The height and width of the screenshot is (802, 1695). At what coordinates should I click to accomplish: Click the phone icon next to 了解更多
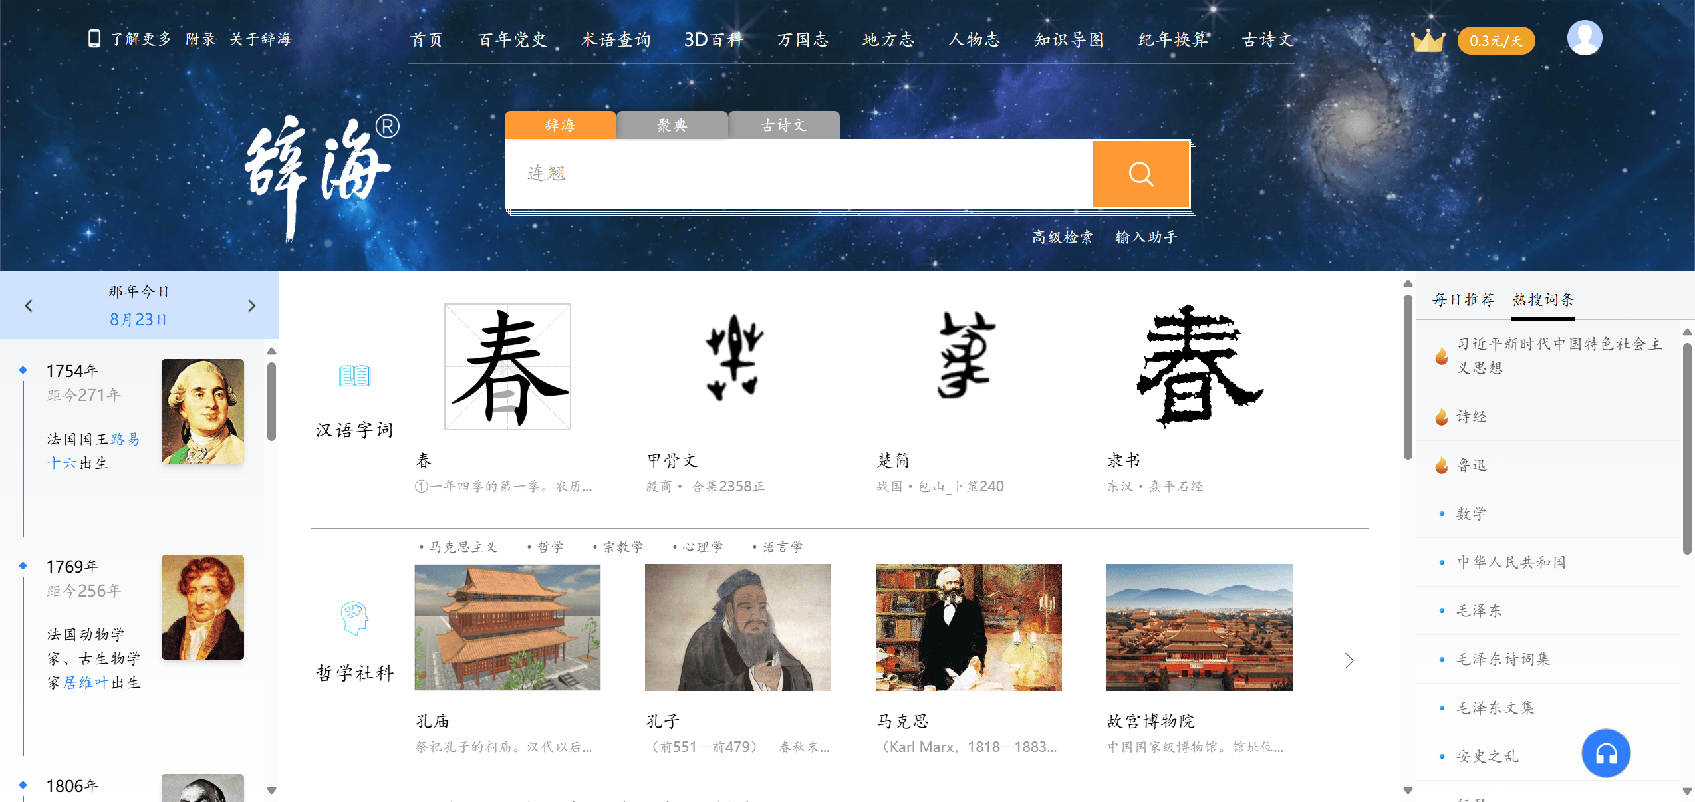coord(94,38)
